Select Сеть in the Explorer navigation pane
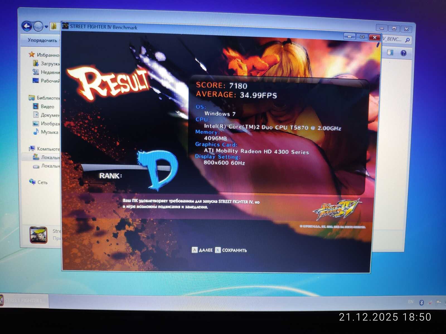Viewport: 446px width, 334px height. tap(38, 182)
